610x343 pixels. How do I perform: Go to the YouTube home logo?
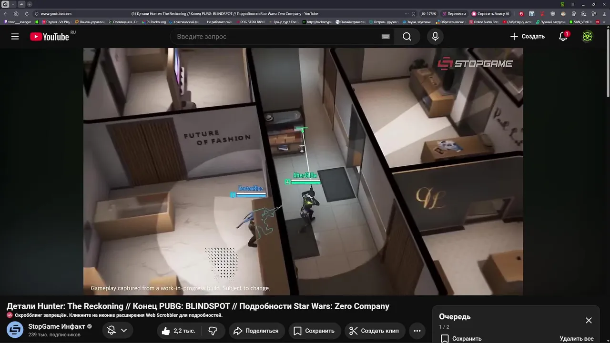50,37
